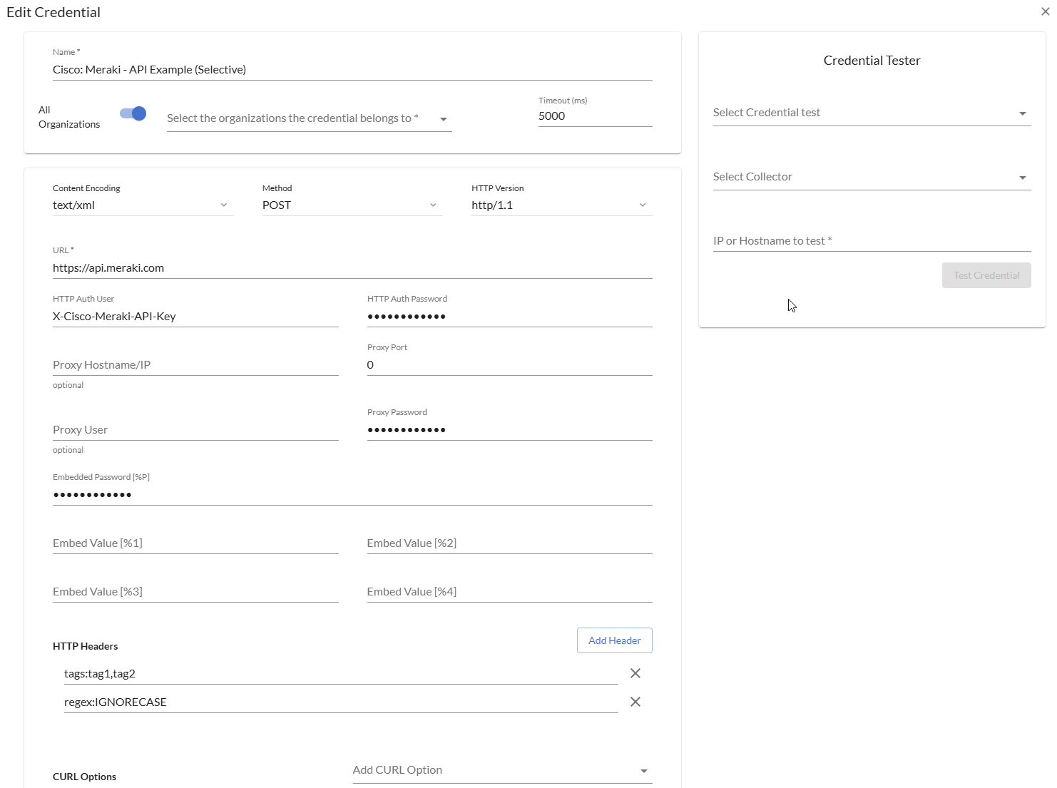Toggle the All Organizations switch
1057x788 pixels.
click(x=133, y=114)
